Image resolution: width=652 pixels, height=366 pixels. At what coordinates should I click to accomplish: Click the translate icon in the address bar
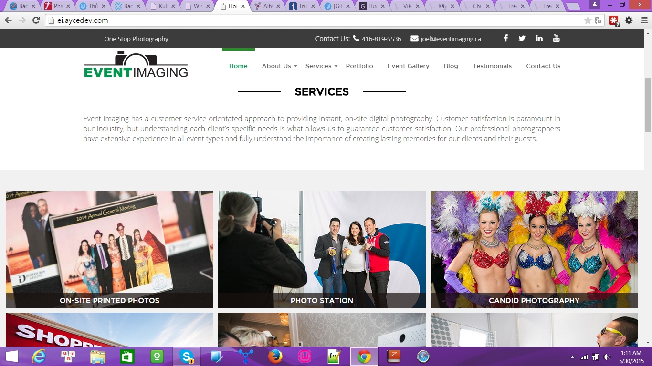[599, 20]
